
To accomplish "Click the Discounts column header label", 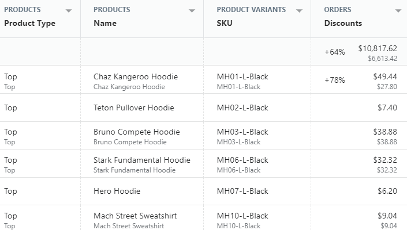I will point(343,23).
